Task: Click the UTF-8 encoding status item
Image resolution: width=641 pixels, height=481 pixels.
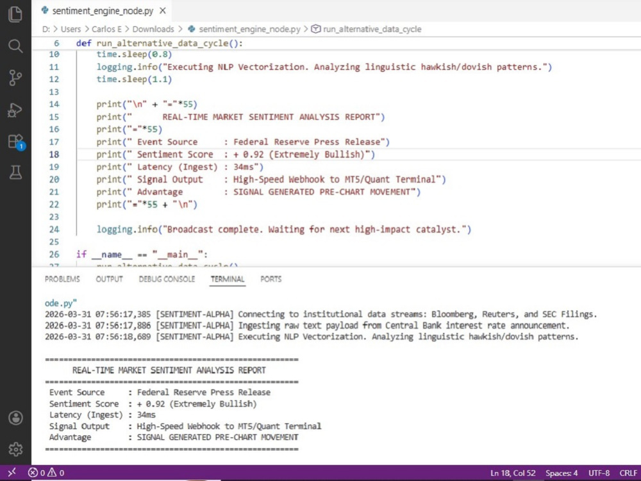Action: 599,473
